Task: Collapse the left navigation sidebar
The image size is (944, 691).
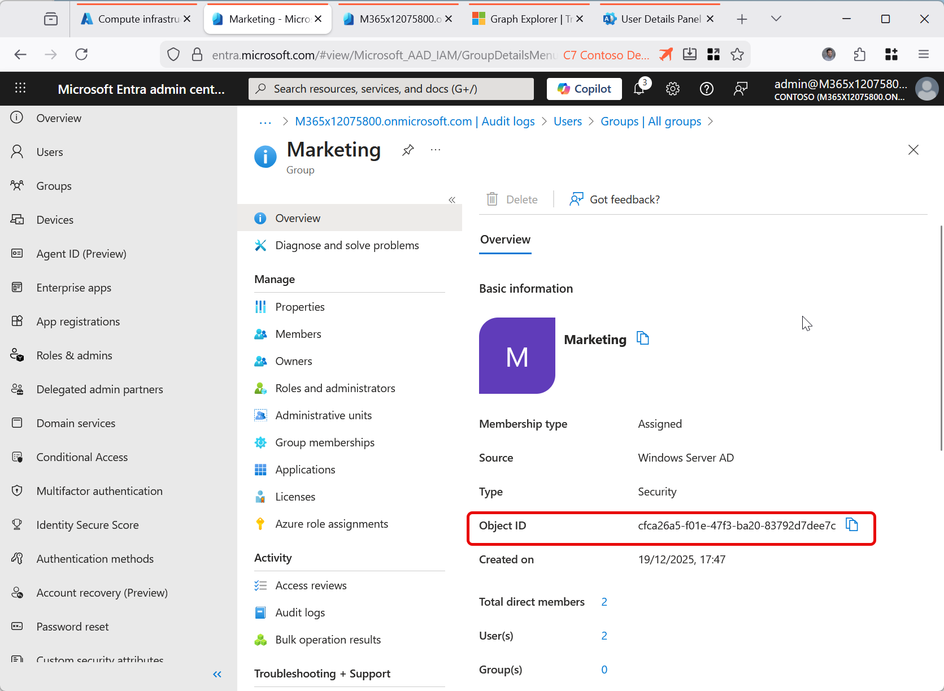Action: pyautogui.click(x=217, y=674)
